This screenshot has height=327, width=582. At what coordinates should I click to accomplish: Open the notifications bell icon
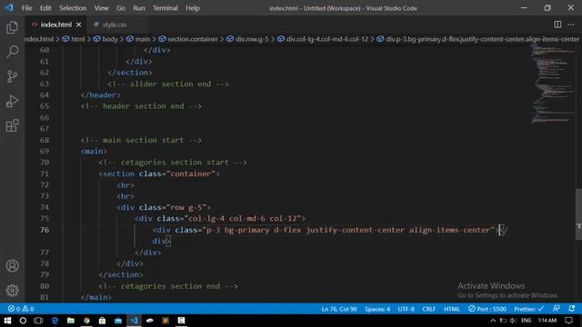coord(572,309)
